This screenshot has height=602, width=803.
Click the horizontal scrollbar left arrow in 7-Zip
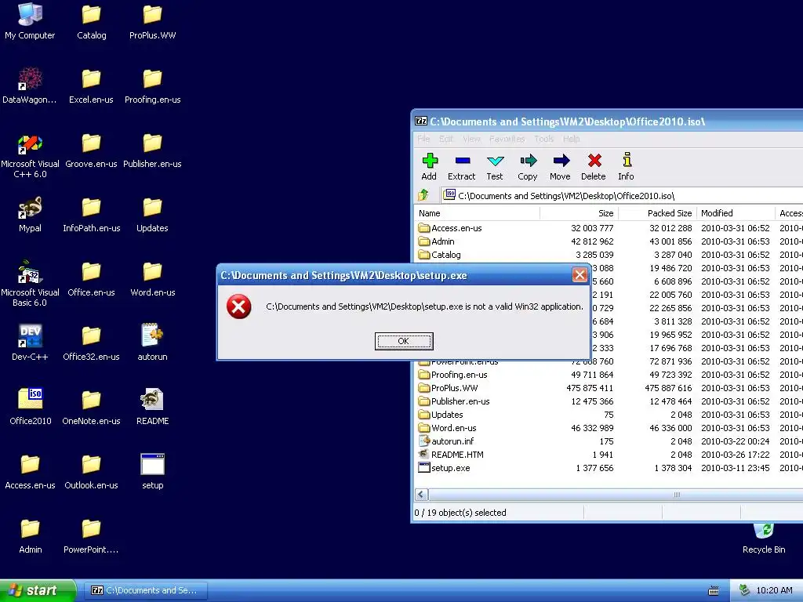[x=421, y=495]
